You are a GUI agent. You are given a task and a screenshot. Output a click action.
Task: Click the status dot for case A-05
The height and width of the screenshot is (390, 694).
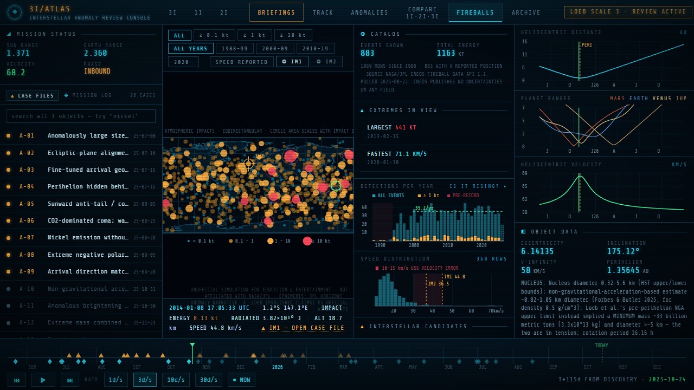coord(8,204)
